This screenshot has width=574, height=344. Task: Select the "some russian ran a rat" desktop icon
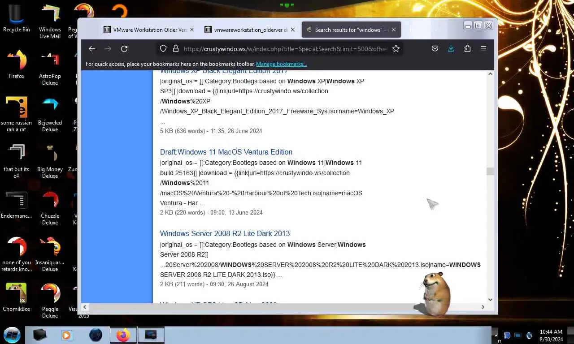click(x=17, y=115)
